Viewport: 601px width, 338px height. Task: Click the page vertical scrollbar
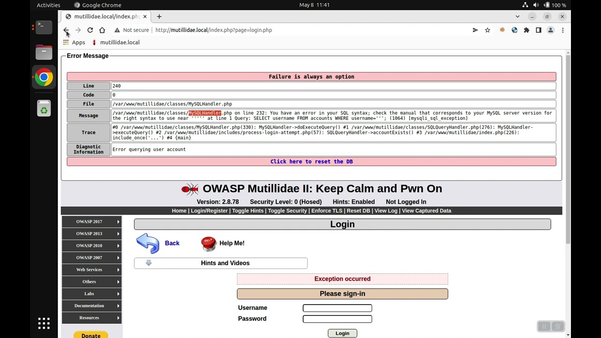coord(568,148)
